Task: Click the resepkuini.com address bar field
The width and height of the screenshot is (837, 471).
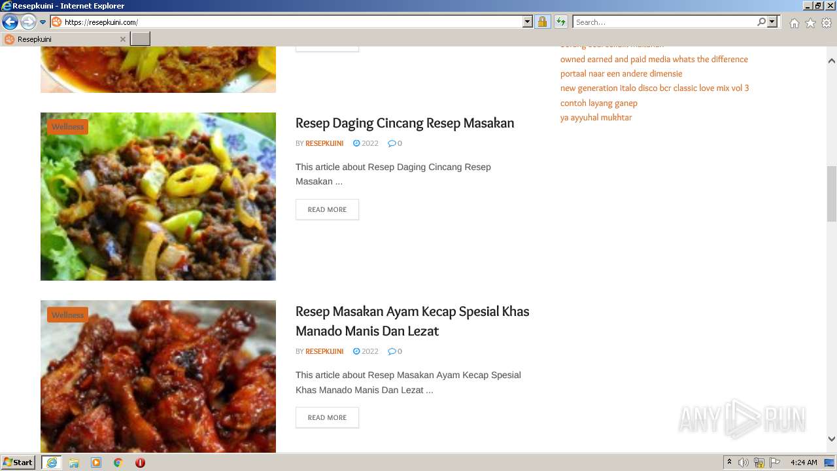Action: point(287,22)
